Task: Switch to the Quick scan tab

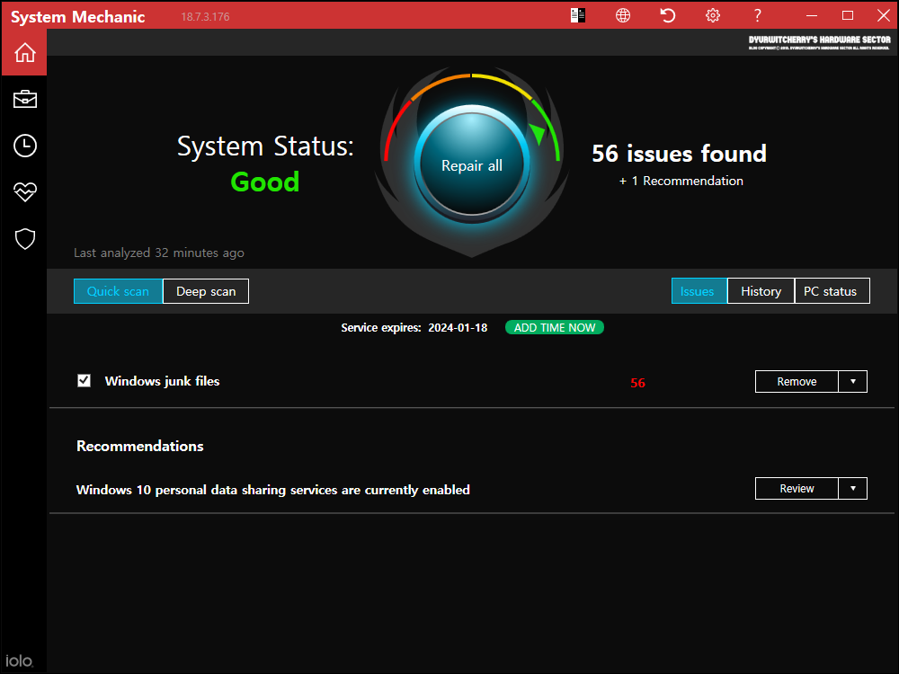Action: tap(118, 291)
